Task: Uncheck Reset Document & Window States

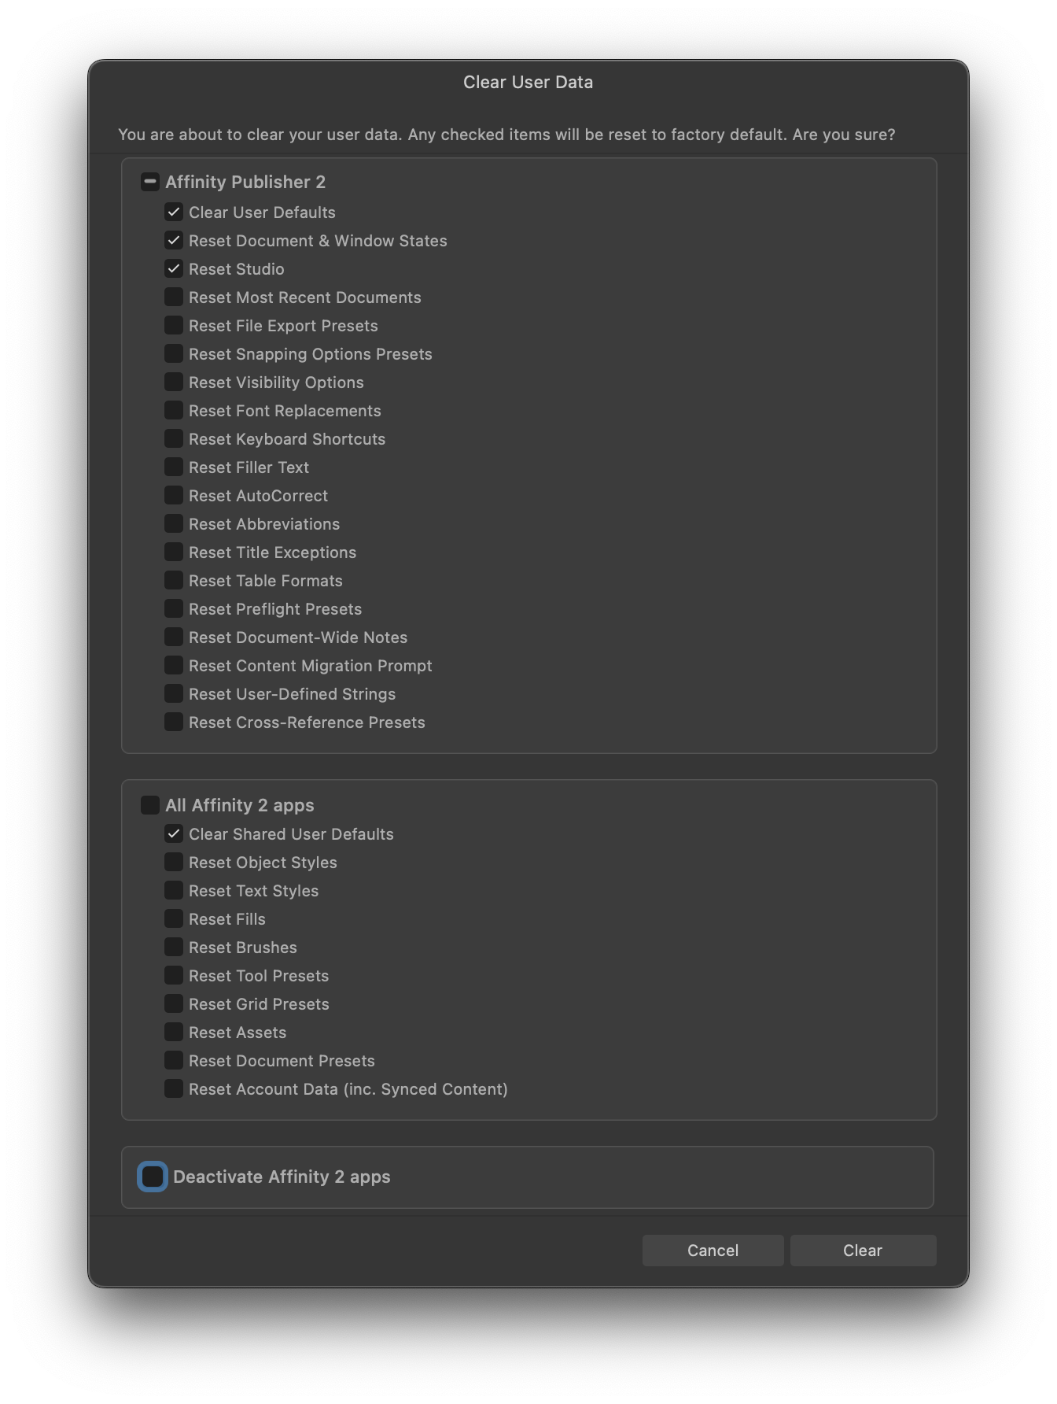Action: pos(174,241)
